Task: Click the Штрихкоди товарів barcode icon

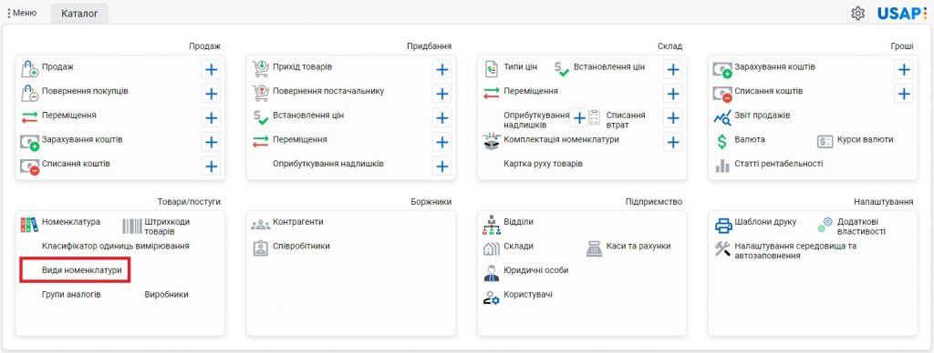Action: [132, 226]
